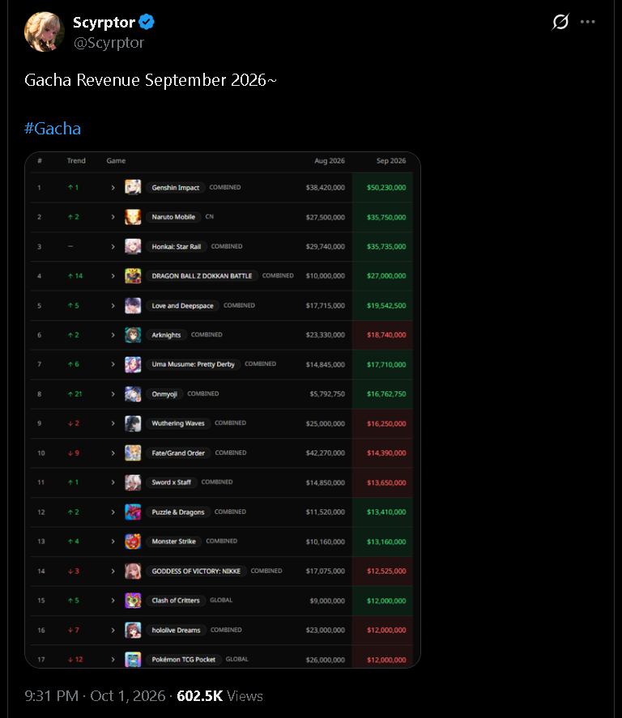Click the Genshin Impact game icon
This screenshot has width=622, height=718.
133,187
